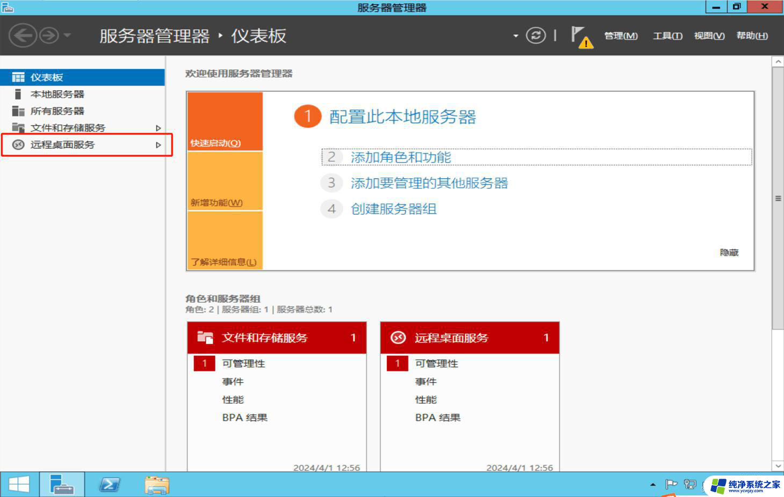Click the step 3 number circle
The image size is (784, 497).
click(332, 183)
